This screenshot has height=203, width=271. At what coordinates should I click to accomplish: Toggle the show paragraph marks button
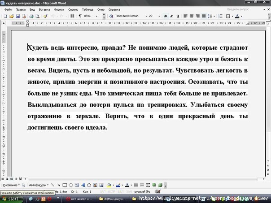(80, 16)
